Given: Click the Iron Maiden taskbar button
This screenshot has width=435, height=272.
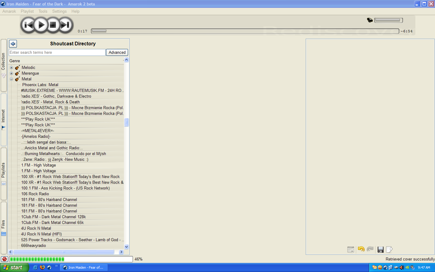Looking at the screenshot, I should click(84, 267).
